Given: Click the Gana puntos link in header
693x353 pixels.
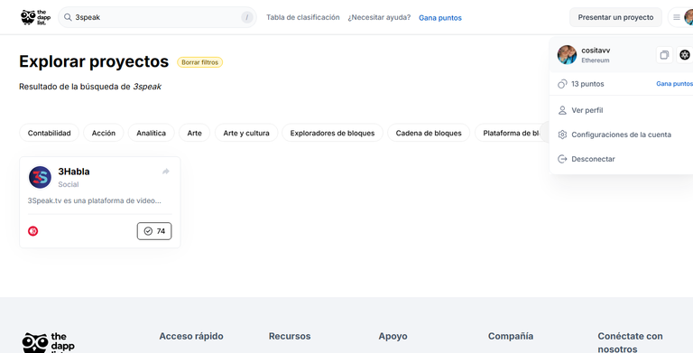Looking at the screenshot, I should [440, 18].
